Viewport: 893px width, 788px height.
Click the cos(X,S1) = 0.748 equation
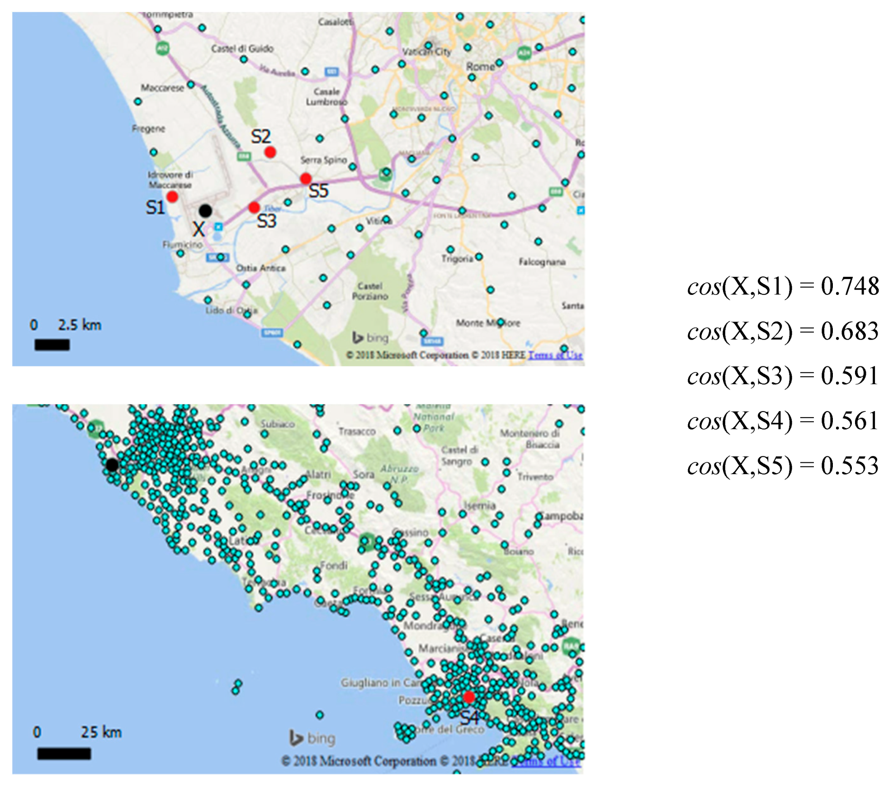[x=783, y=286]
